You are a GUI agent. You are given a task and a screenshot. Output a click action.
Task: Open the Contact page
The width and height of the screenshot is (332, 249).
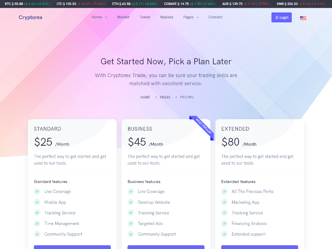pyautogui.click(x=215, y=17)
